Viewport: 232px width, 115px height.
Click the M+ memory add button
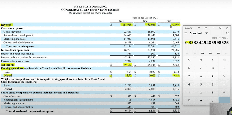coord(203,53)
